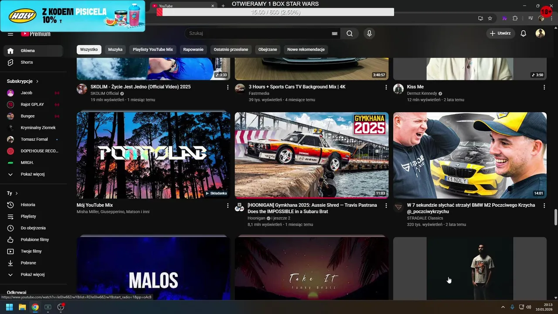
Task: Close the YouTube browser tab
Action: tap(213, 6)
